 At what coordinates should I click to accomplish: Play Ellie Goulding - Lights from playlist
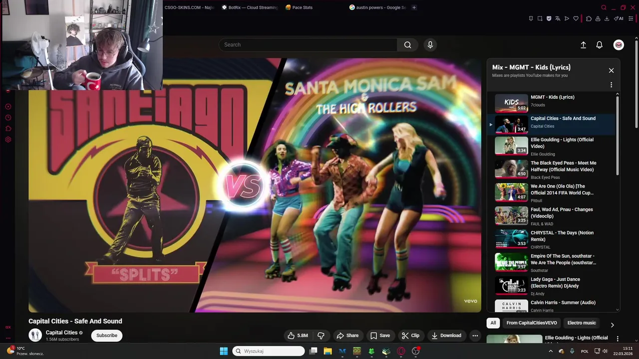tap(552, 147)
